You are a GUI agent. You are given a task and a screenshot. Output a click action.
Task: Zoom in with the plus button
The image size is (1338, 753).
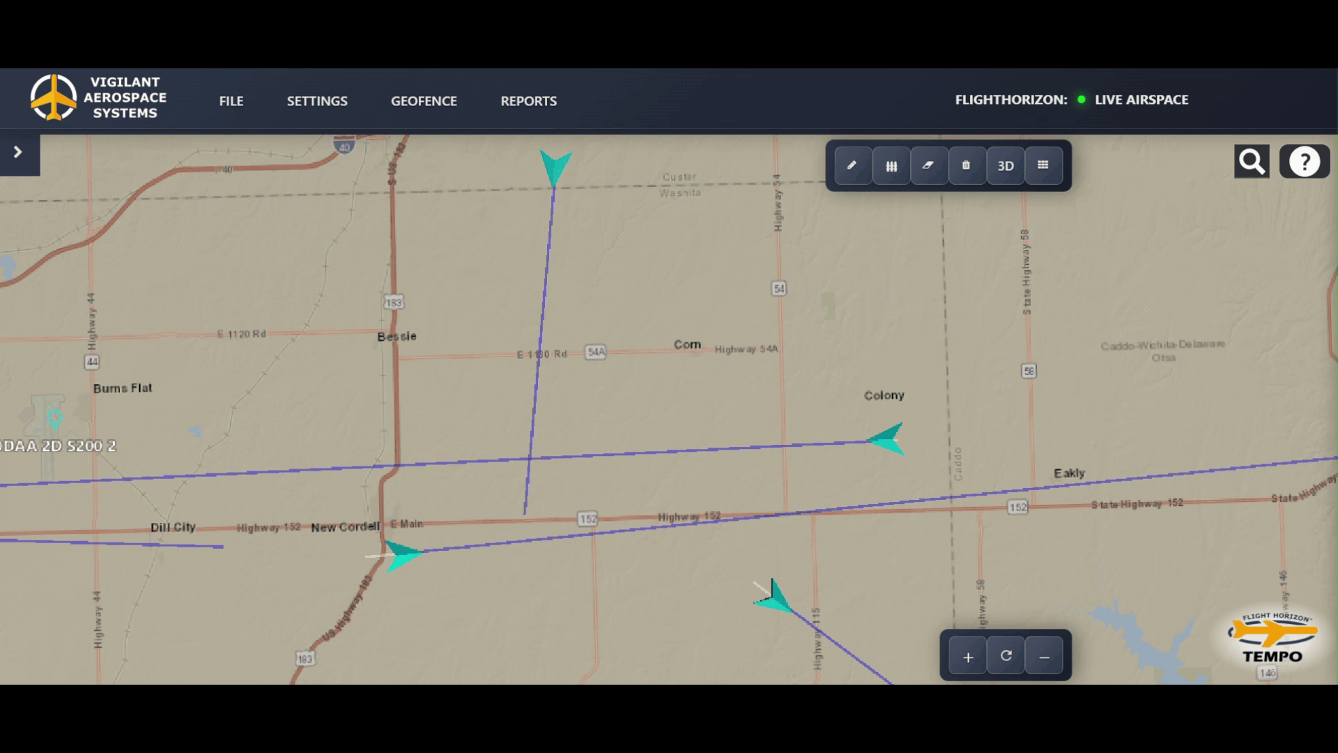point(967,657)
